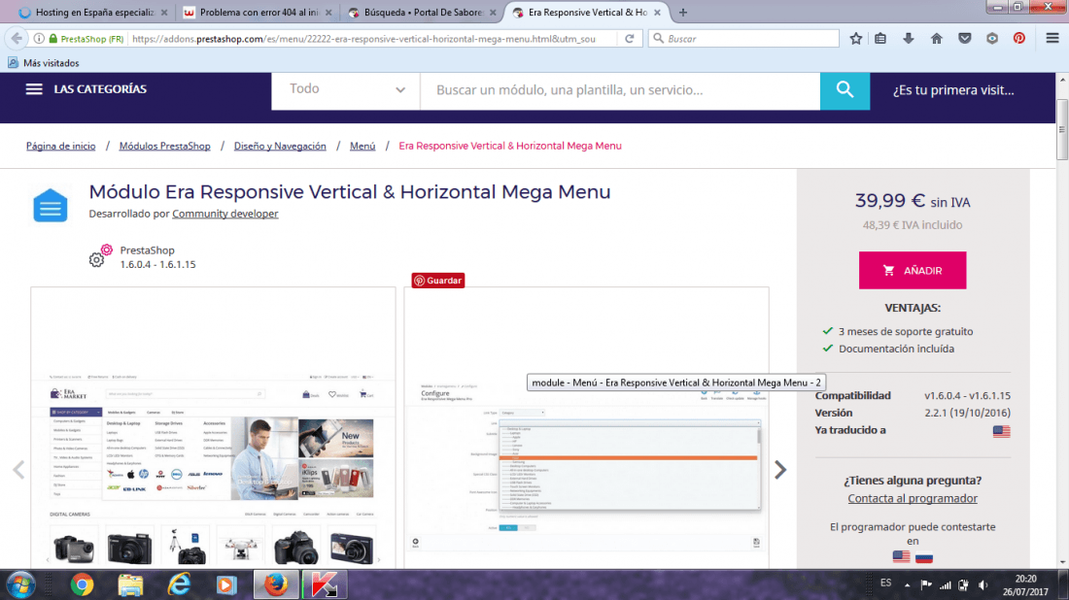Go to Diseño y Navegación breadcrumb
The image size is (1069, 600).
280,146
